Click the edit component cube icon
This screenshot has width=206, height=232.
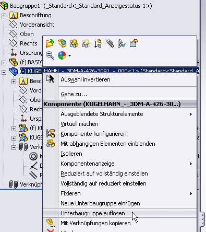(x=62, y=43)
